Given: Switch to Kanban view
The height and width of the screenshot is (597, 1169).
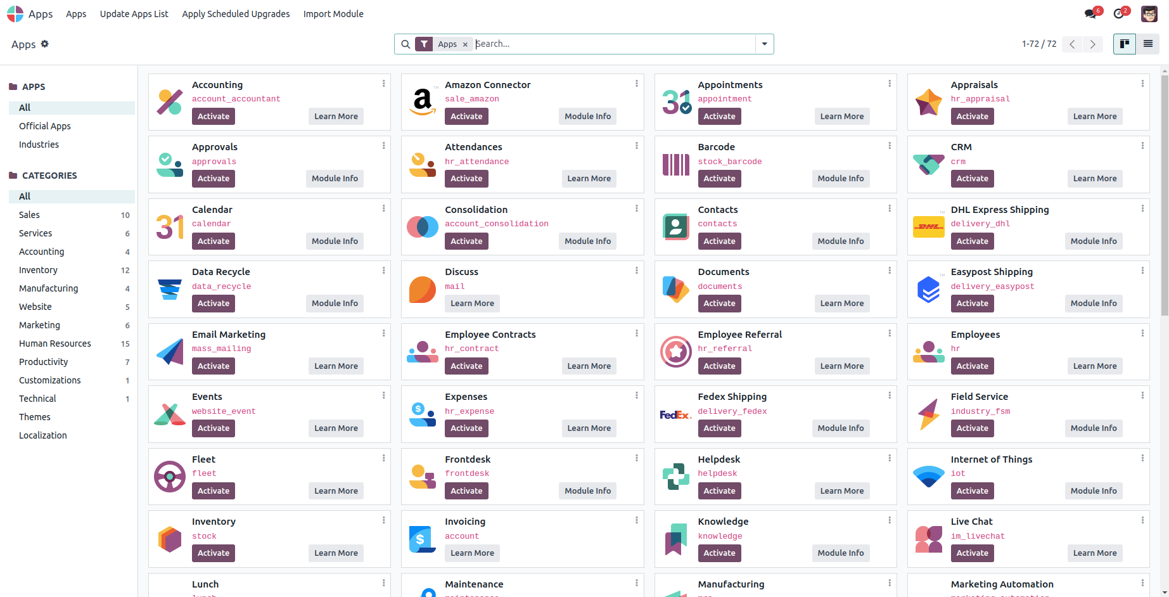Looking at the screenshot, I should tap(1125, 44).
